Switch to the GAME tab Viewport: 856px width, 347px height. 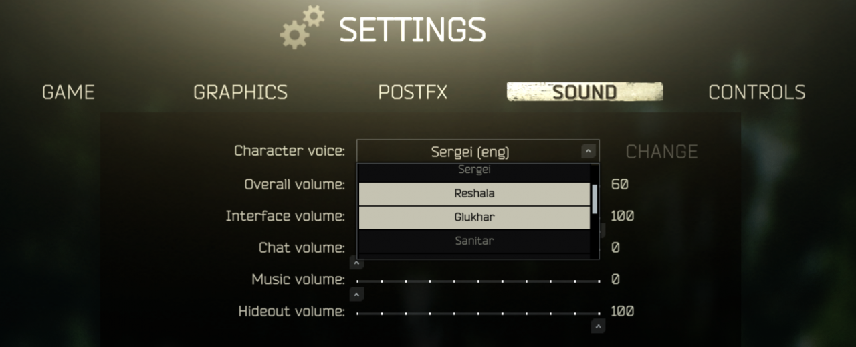click(68, 92)
